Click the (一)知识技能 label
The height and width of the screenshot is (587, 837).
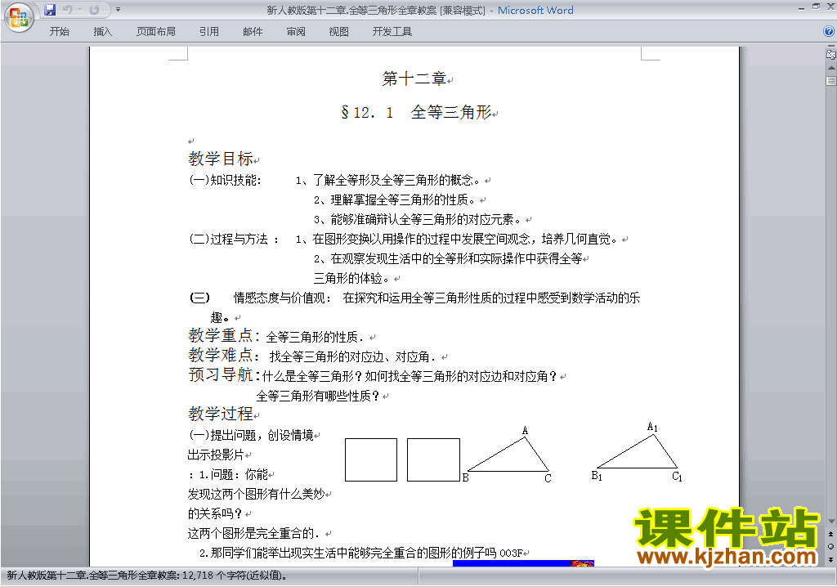(226, 180)
